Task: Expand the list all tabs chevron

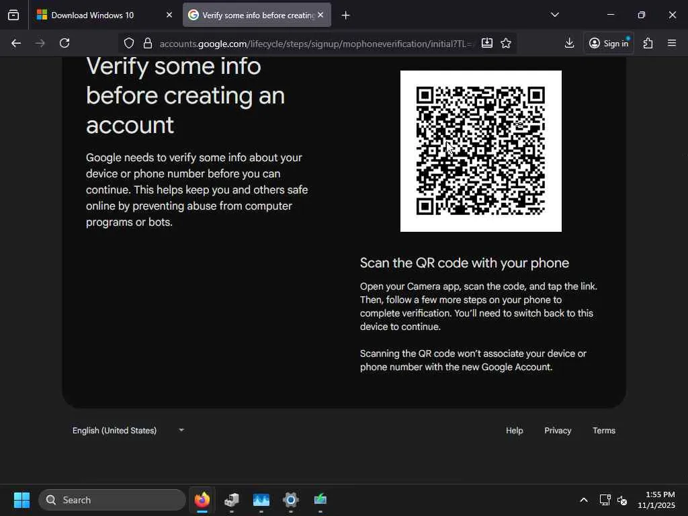Action: pos(554,15)
